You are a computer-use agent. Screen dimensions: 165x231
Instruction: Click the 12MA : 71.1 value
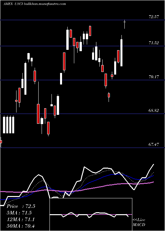[20, 219]
